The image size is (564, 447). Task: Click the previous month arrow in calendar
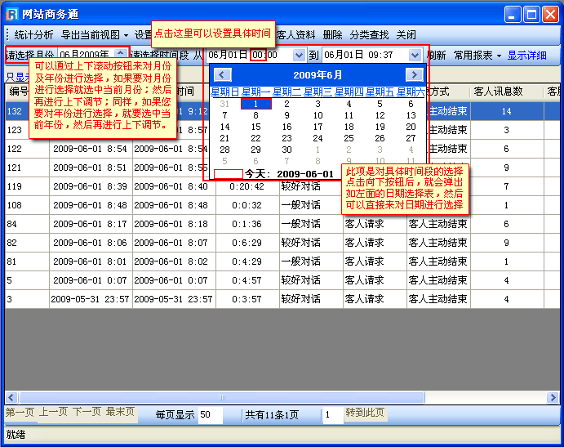pos(222,74)
